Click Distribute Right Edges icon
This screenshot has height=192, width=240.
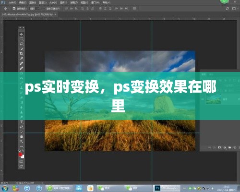point(126,9)
